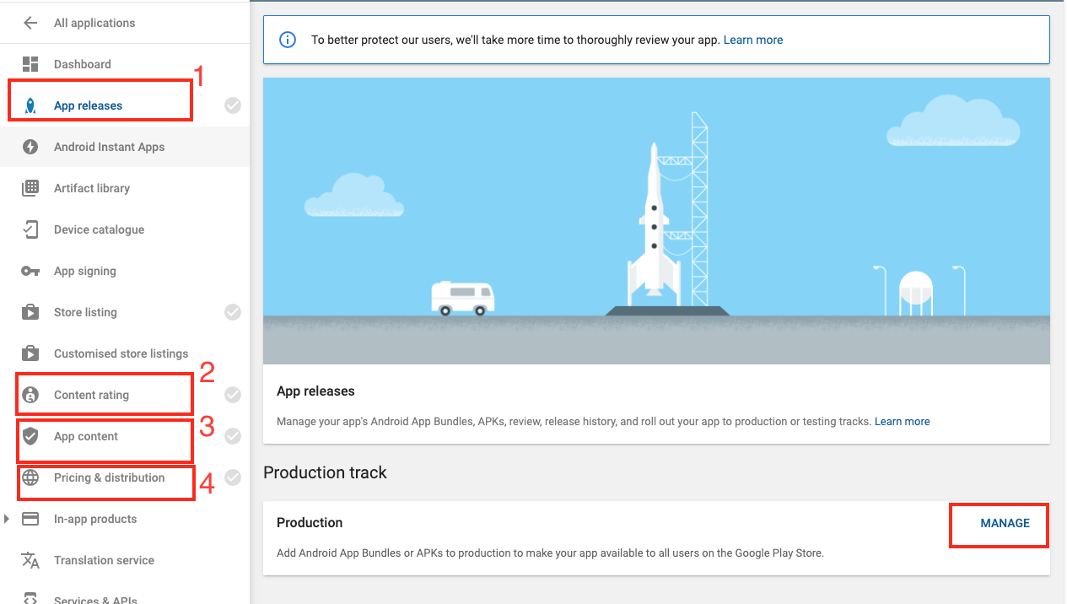Viewport: 1067px width, 604px height.
Task: Go back to All applications
Action: coord(94,23)
